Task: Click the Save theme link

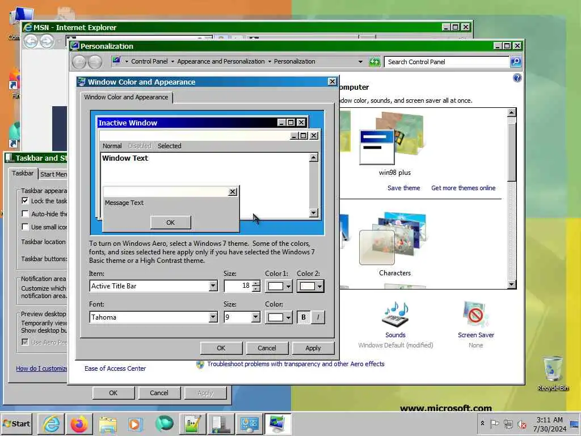Action: pyautogui.click(x=403, y=188)
